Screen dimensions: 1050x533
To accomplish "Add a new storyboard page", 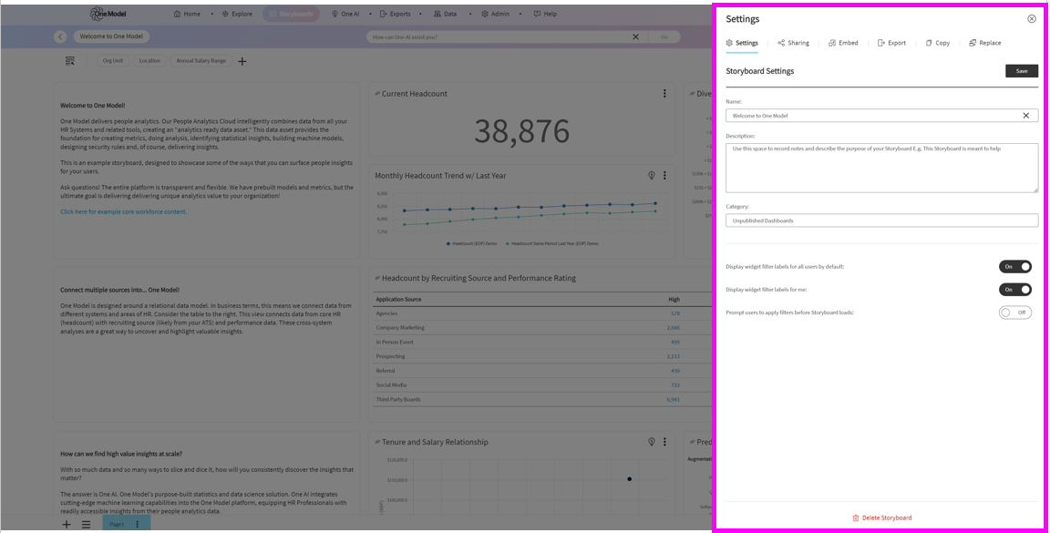I will coord(67,524).
